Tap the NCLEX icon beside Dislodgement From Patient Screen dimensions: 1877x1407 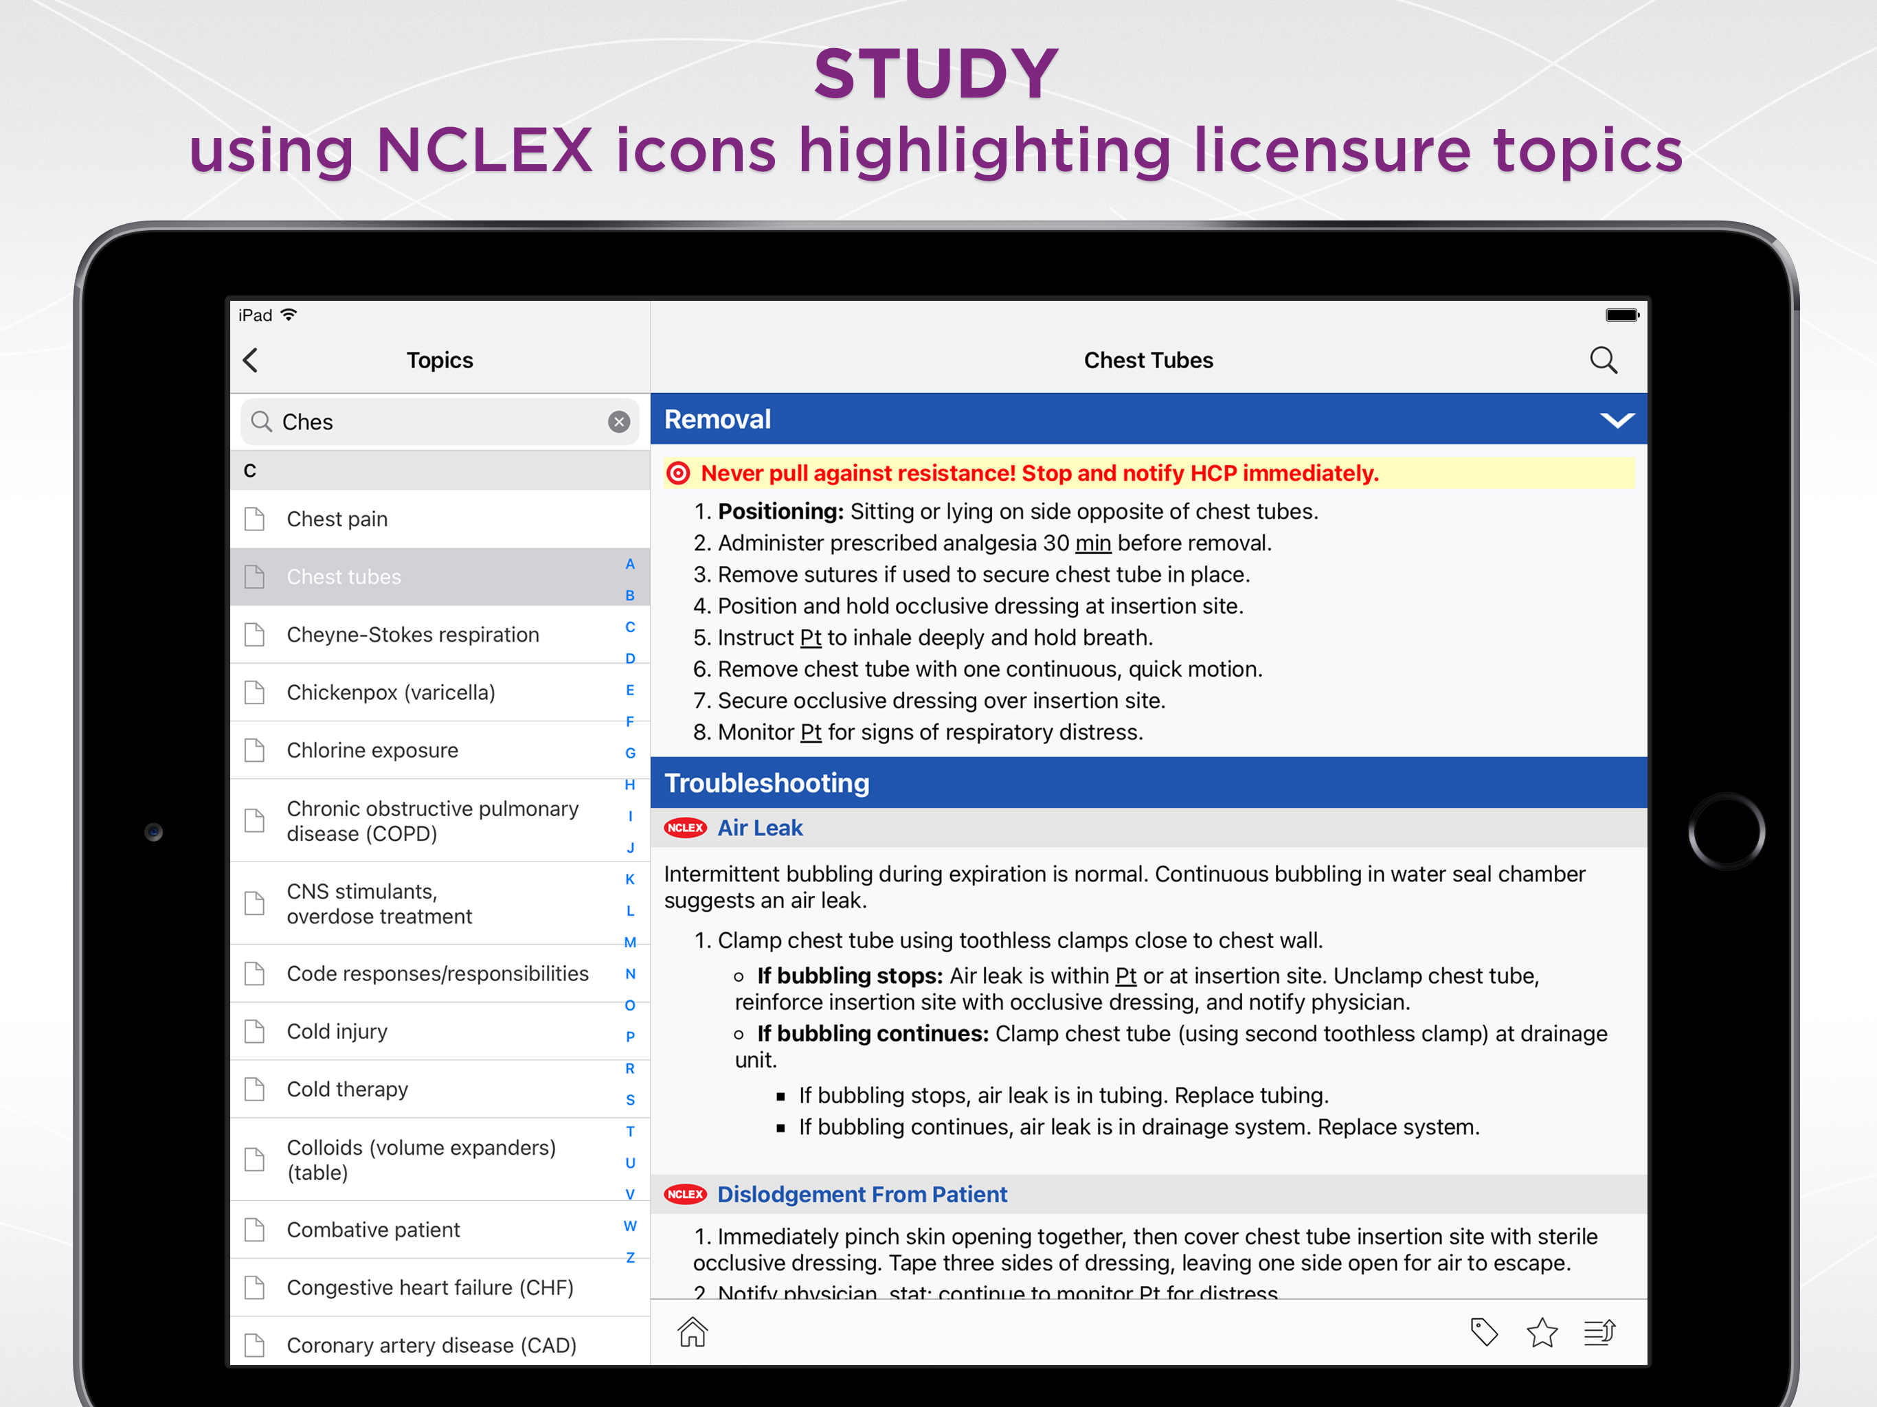click(x=685, y=1194)
